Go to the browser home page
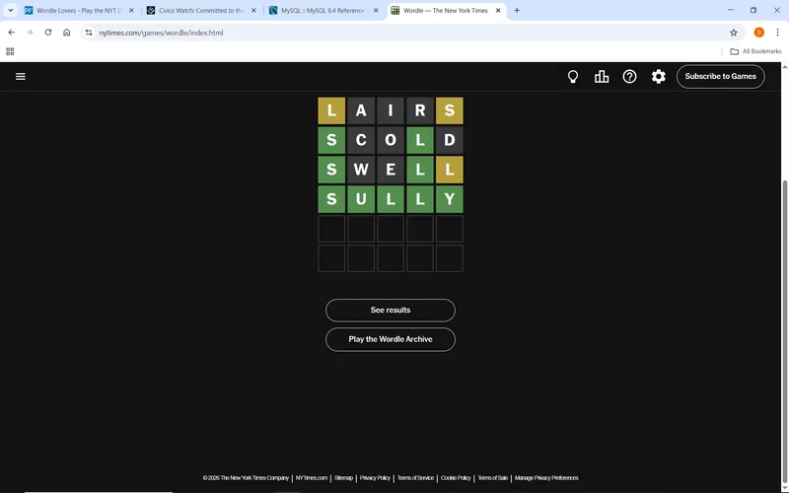Image resolution: width=789 pixels, height=493 pixels. pyautogui.click(x=66, y=33)
